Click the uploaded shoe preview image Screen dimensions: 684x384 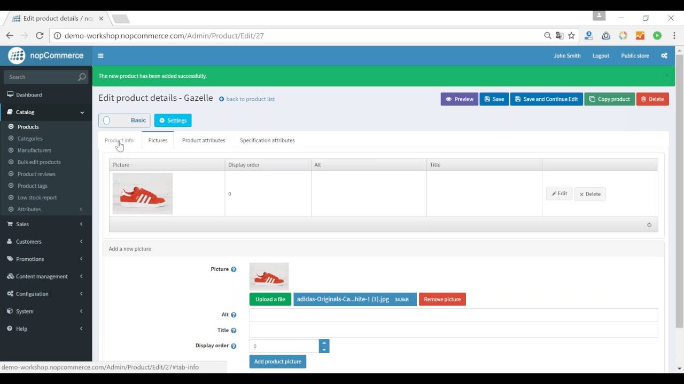coord(269,277)
